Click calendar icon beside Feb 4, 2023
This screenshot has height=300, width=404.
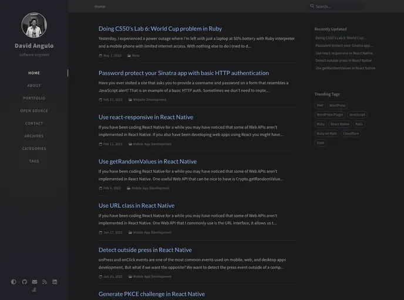click(x=100, y=188)
